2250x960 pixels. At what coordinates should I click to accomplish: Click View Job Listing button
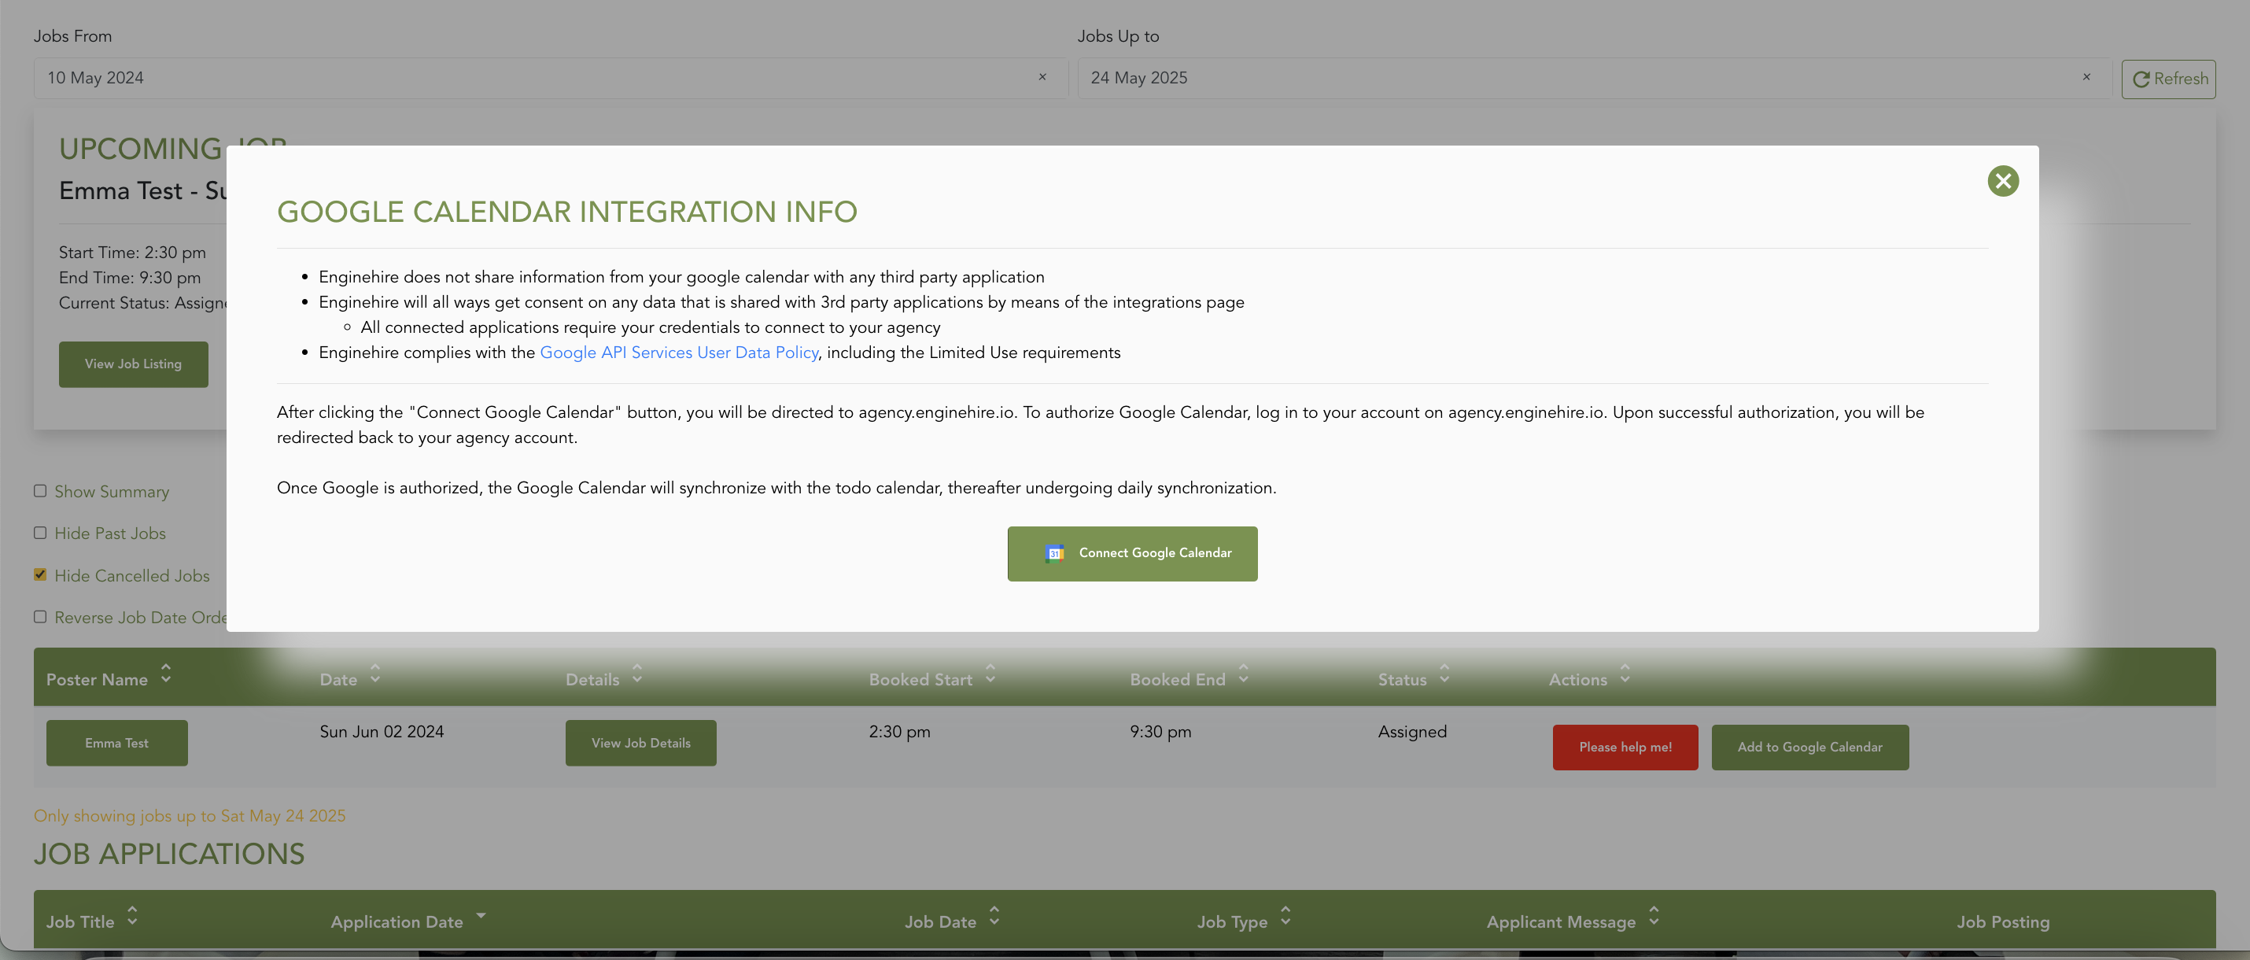click(x=133, y=364)
